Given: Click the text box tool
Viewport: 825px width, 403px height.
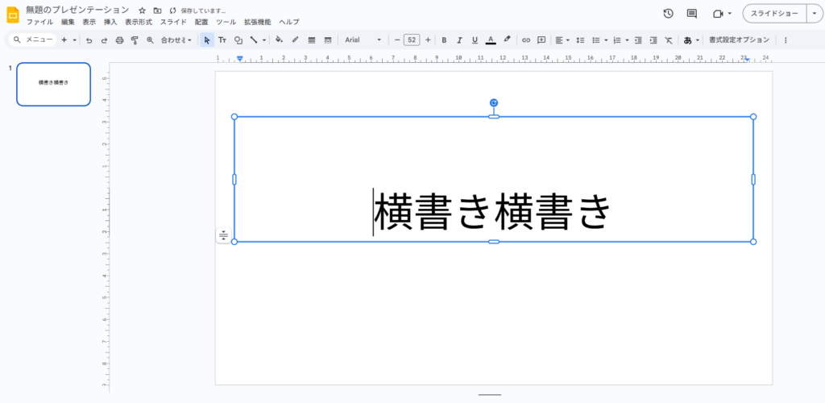Looking at the screenshot, I should pos(222,39).
